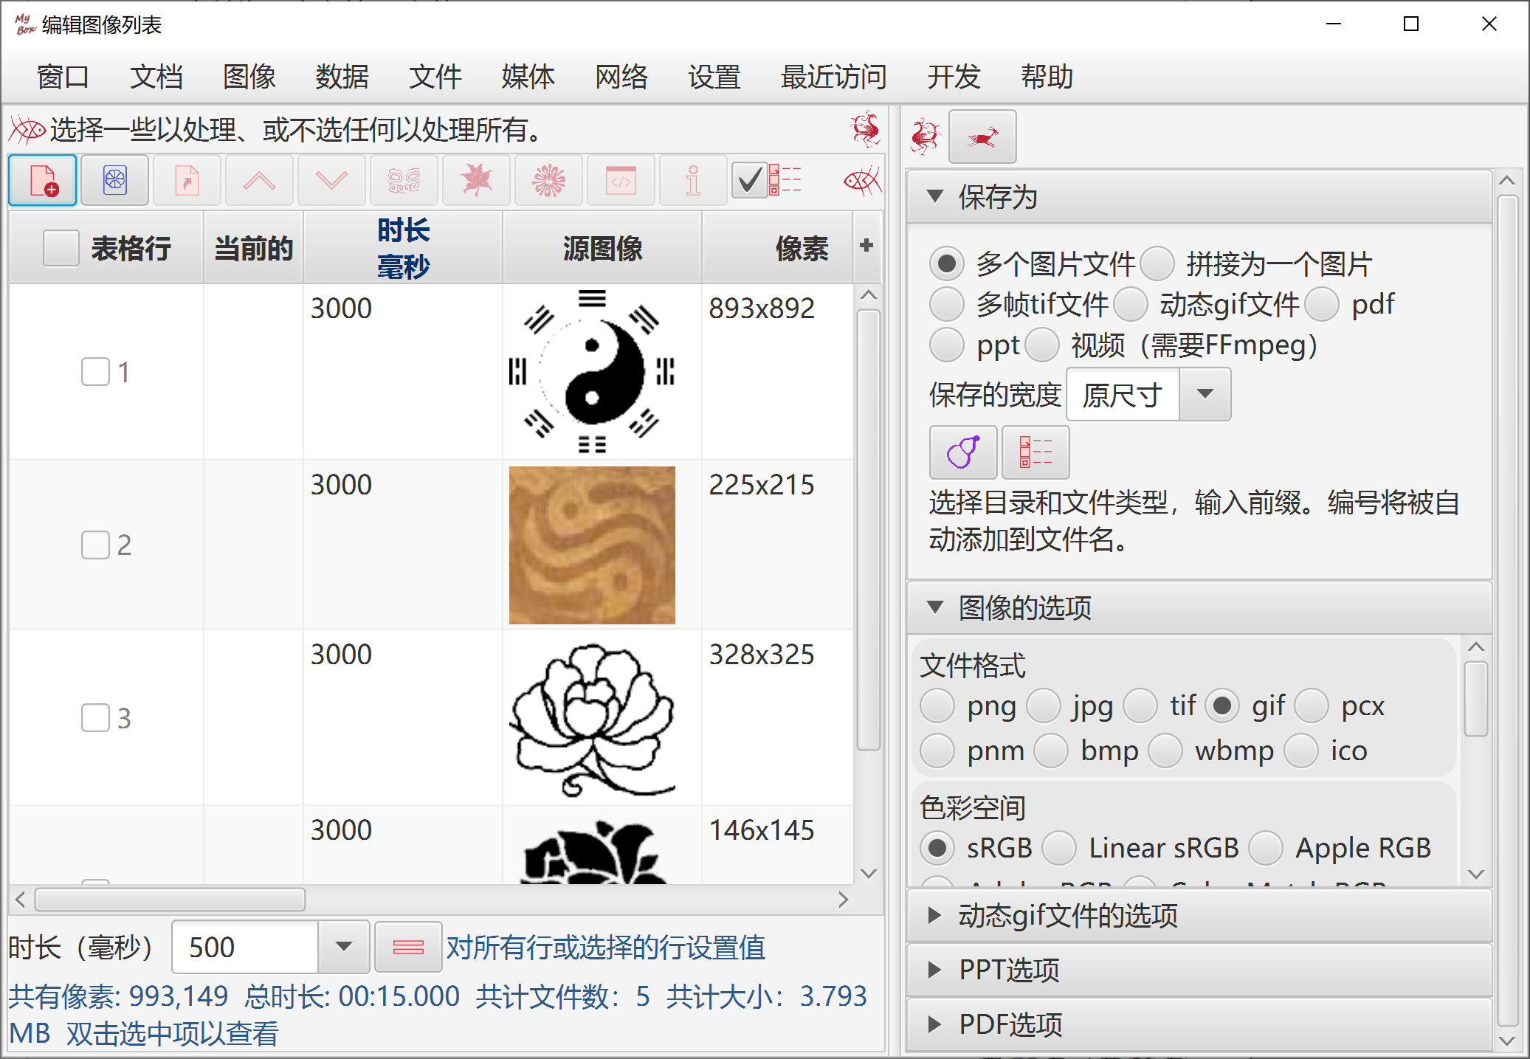Click the red rooster icon above the table
Screen dimensions: 1530x1059
tap(865, 129)
